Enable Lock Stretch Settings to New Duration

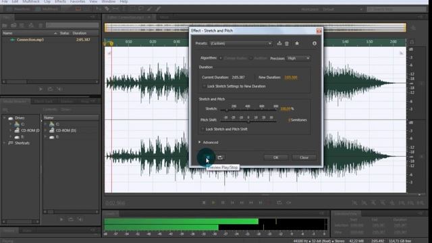point(204,86)
